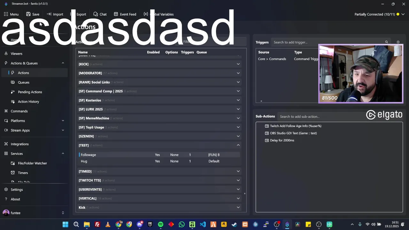The width and height of the screenshot is (409, 230).
Task: Sort actions by Name column header
Action: tap(83, 52)
